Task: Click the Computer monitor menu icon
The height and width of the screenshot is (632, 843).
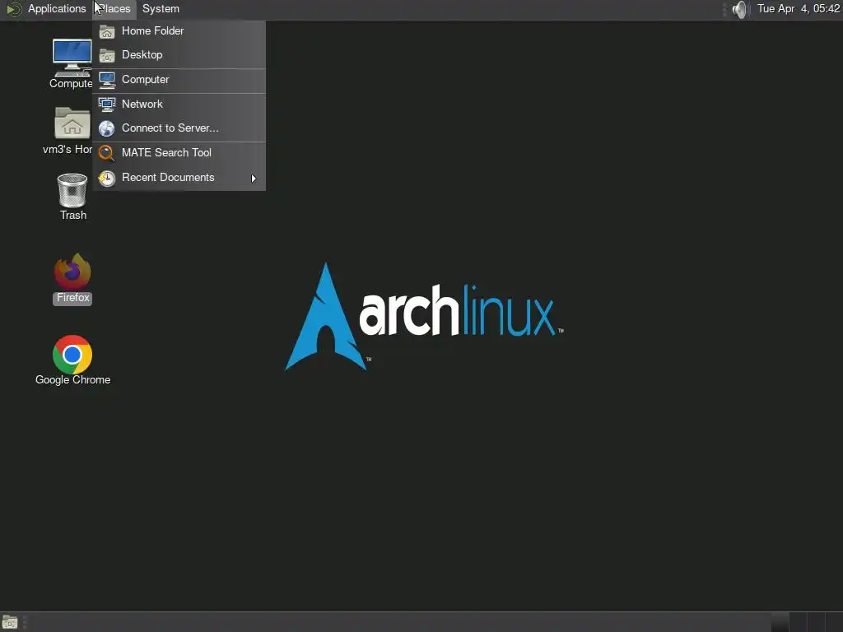Action: pos(107,80)
